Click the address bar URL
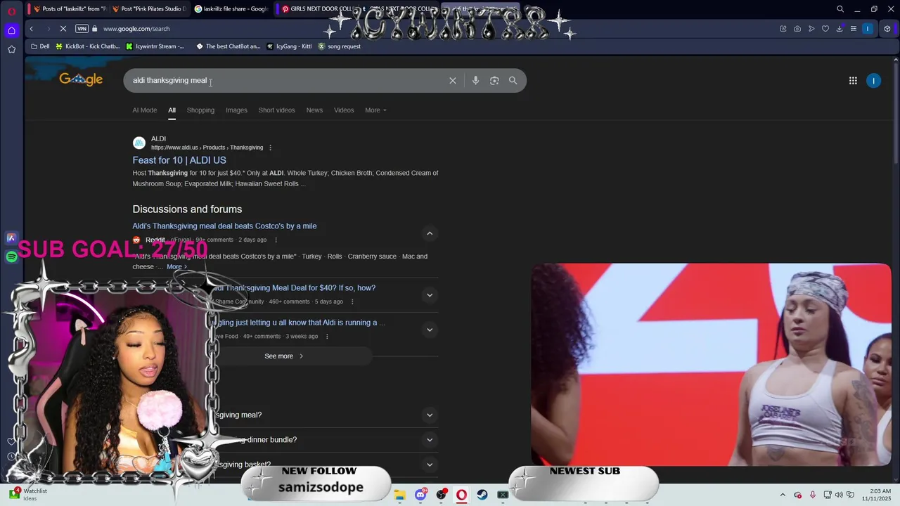 click(136, 29)
